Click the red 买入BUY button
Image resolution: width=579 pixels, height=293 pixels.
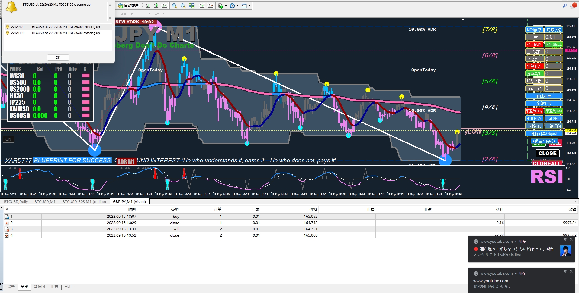[534, 44]
